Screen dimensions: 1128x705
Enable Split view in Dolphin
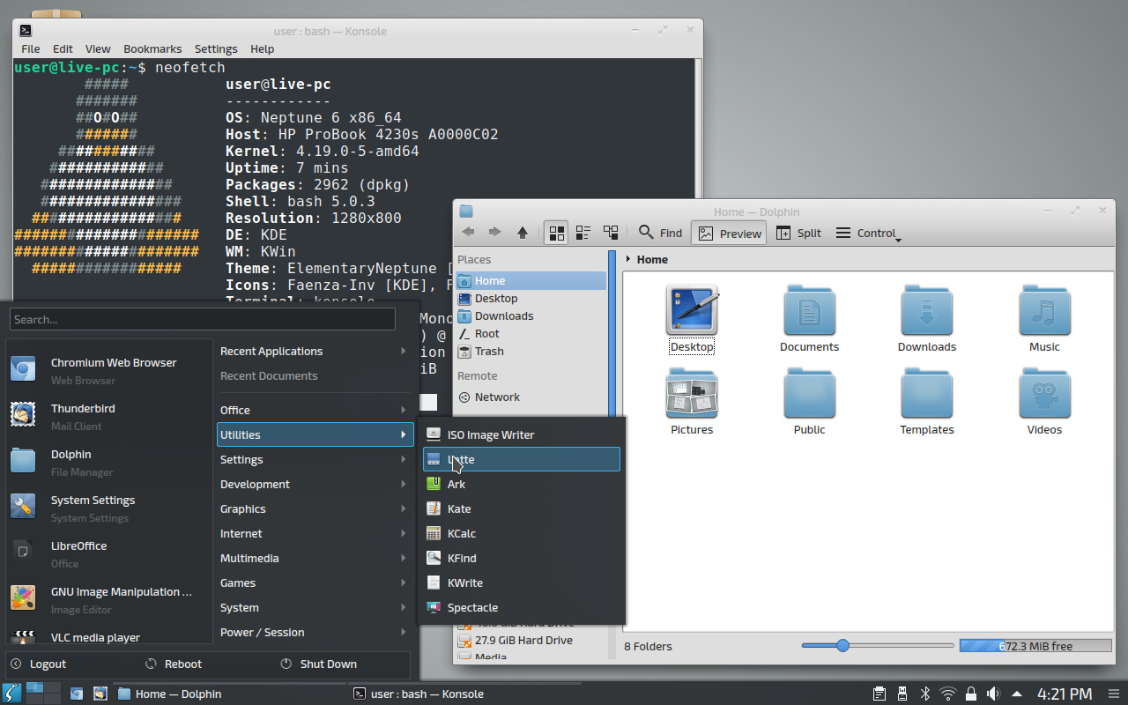click(798, 233)
